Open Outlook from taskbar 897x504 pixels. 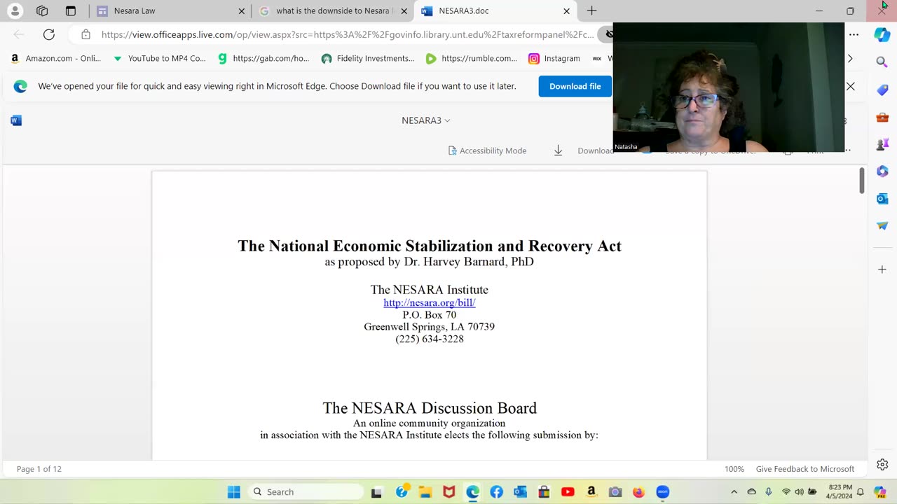520,492
